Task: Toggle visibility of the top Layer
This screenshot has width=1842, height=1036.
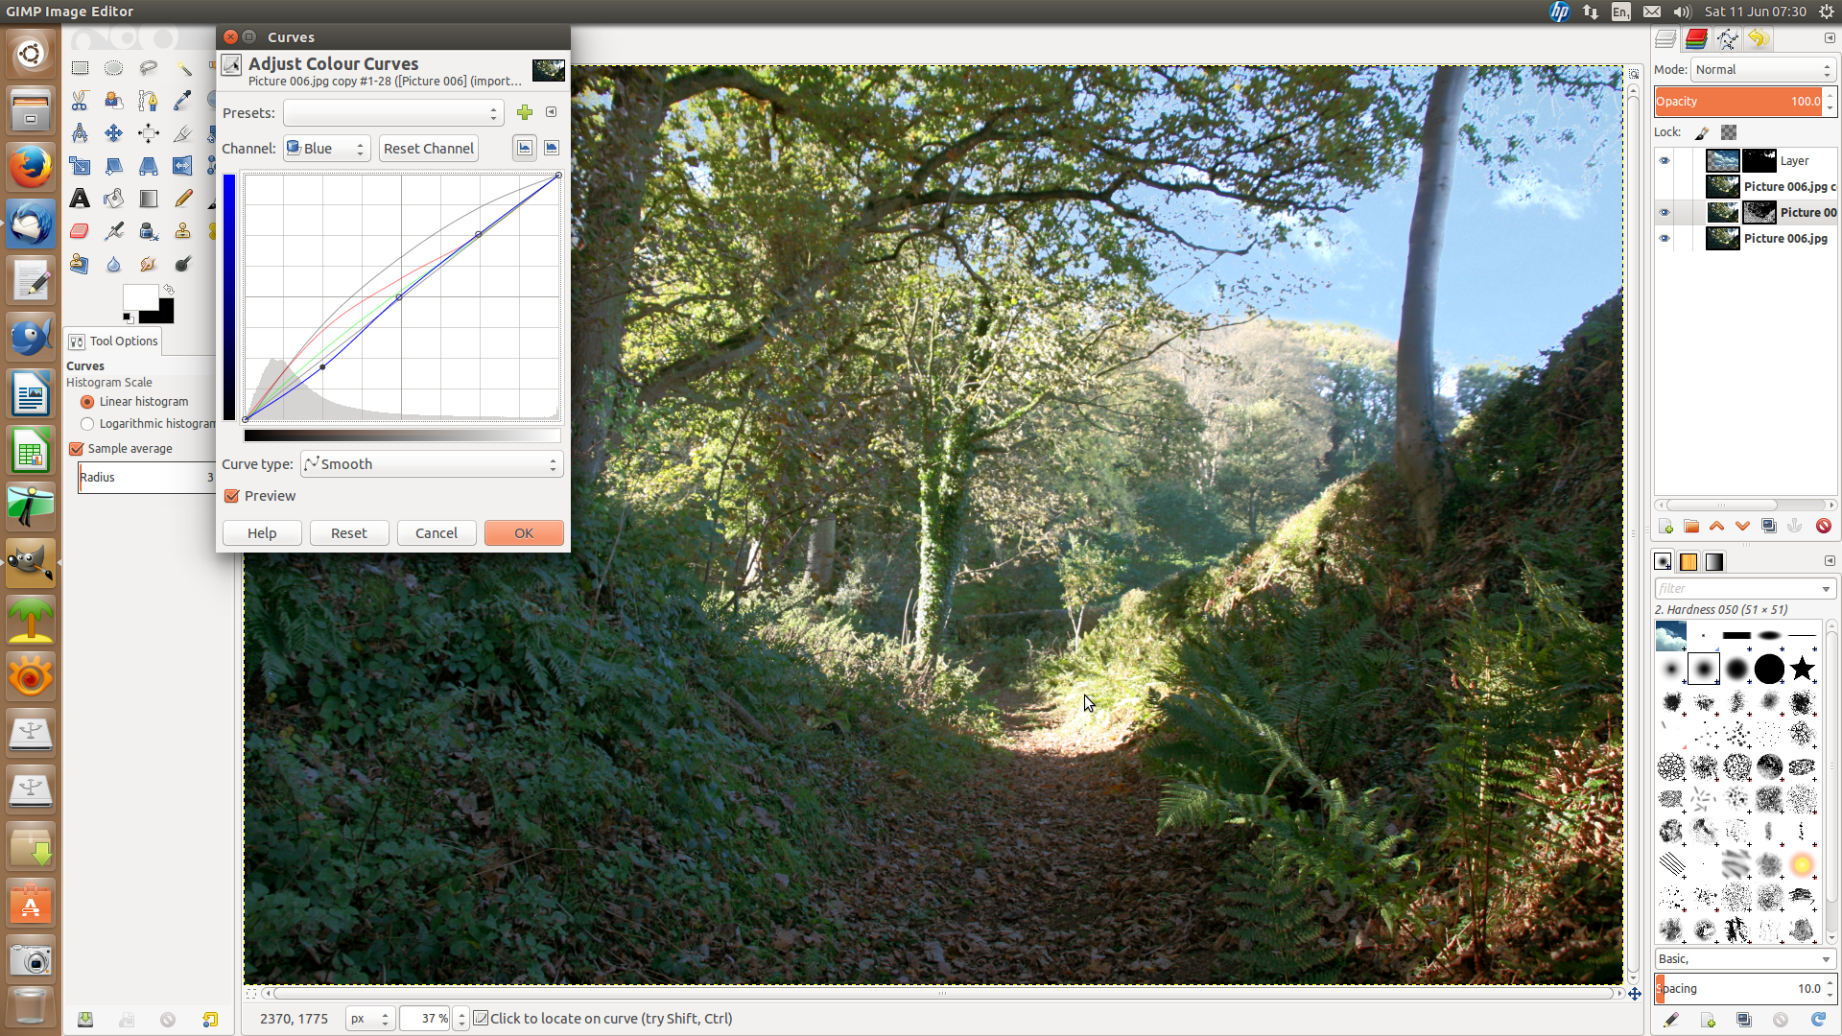Action: pyautogui.click(x=1665, y=160)
